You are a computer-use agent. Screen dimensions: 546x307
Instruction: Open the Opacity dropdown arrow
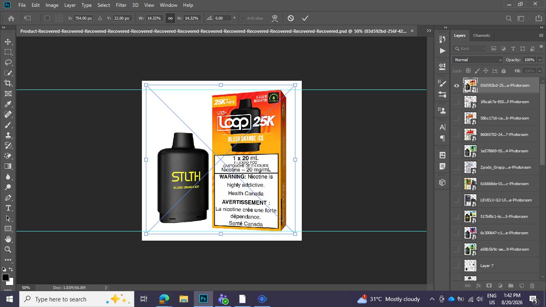[540, 60]
